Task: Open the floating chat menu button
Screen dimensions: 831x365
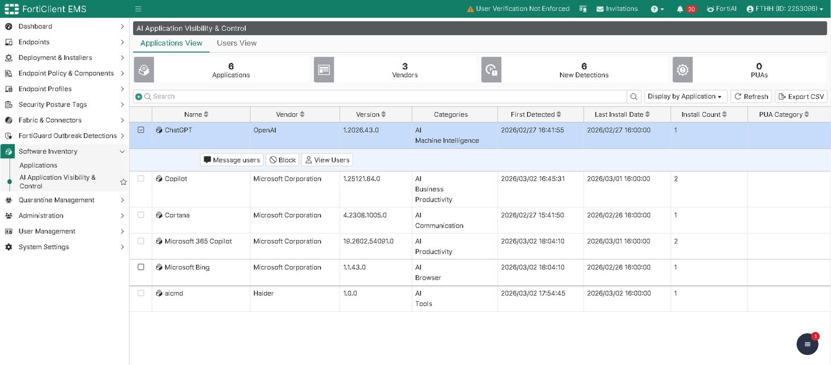Action: tap(807, 344)
